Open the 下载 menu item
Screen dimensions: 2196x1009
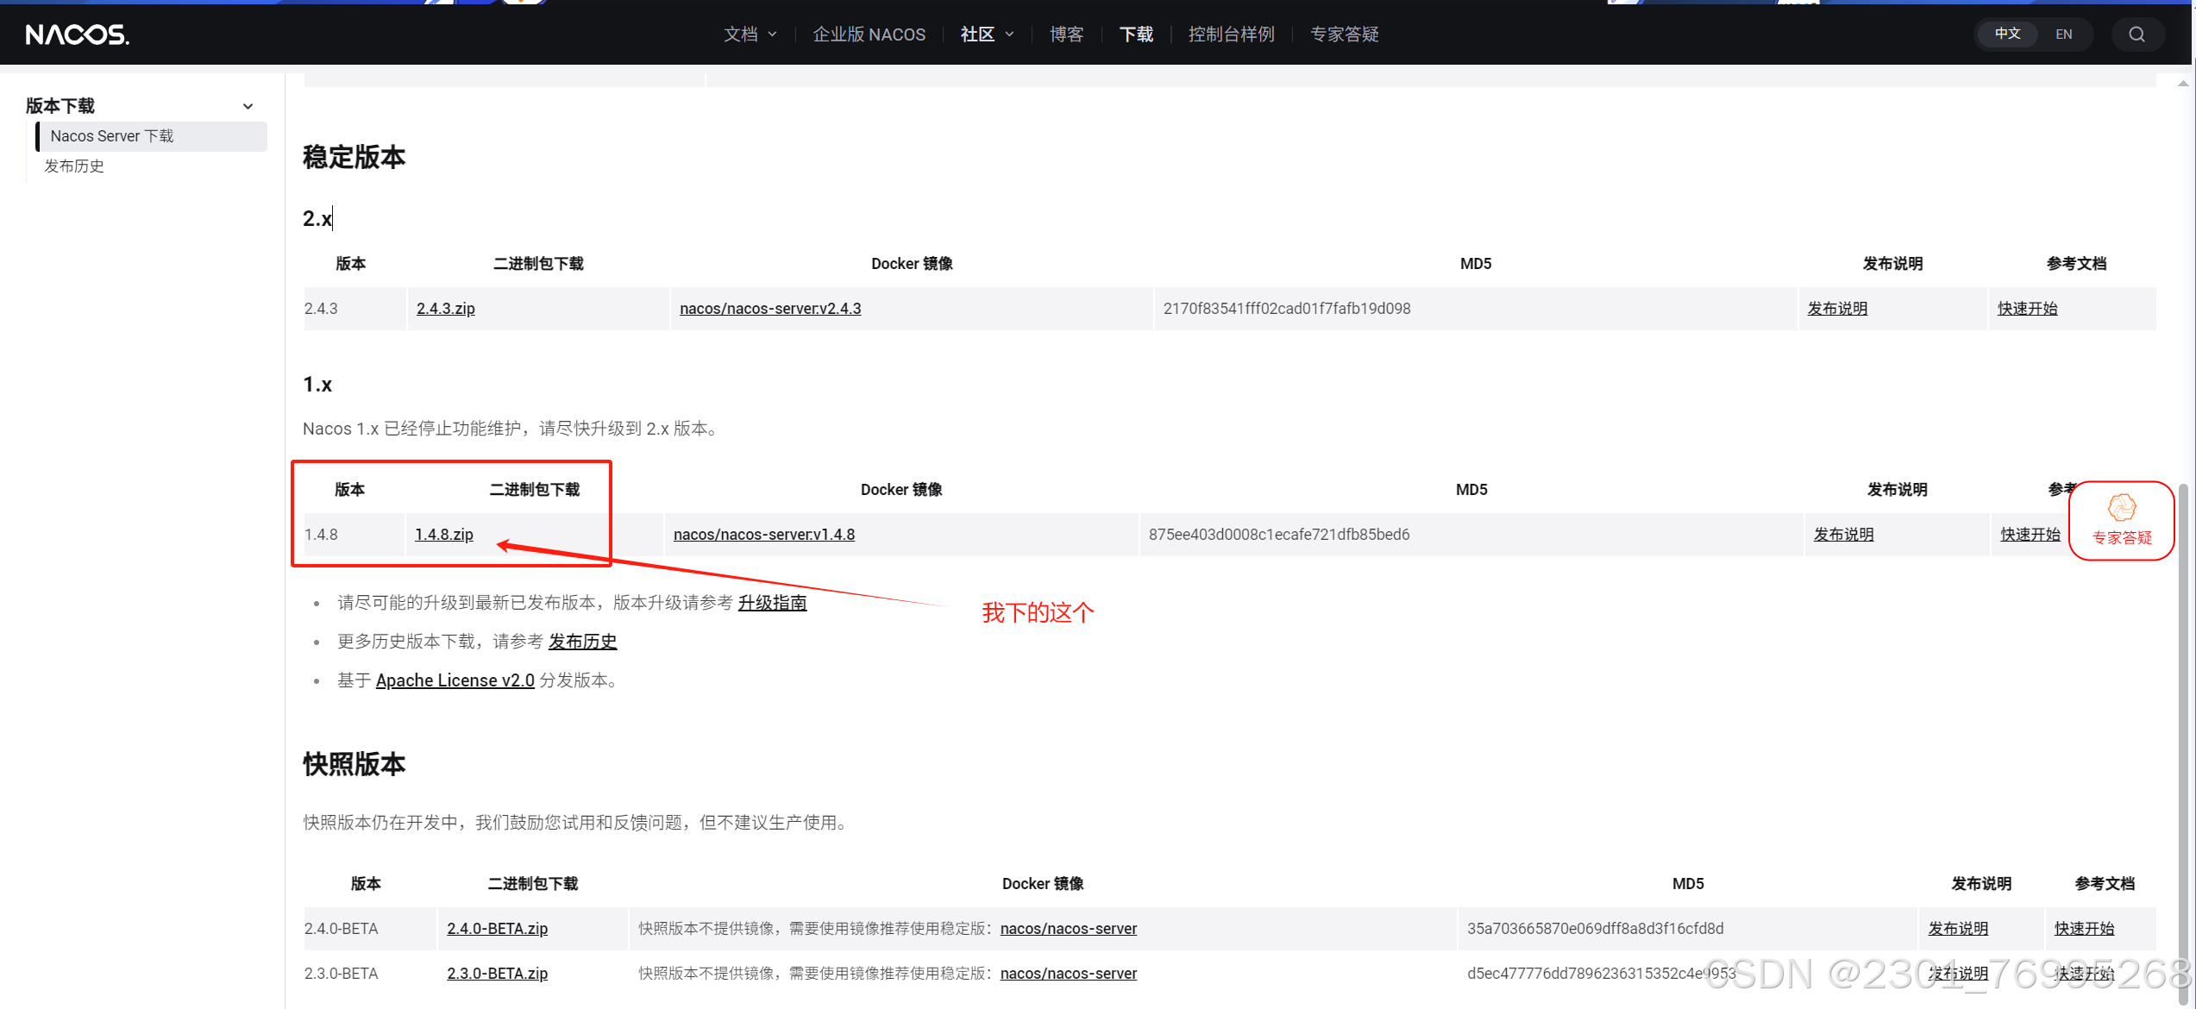coord(1136,34)
